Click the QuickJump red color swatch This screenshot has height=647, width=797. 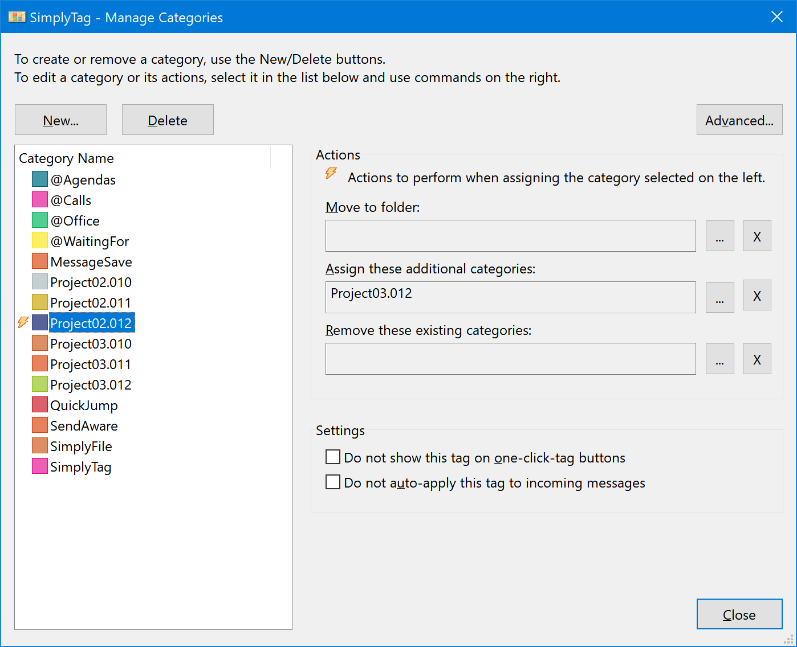pos(40,404)
